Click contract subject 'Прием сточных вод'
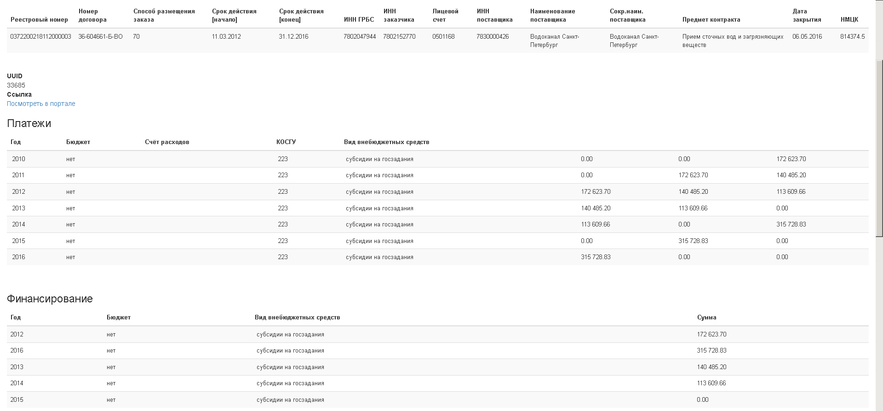 (x=733, y=41)
